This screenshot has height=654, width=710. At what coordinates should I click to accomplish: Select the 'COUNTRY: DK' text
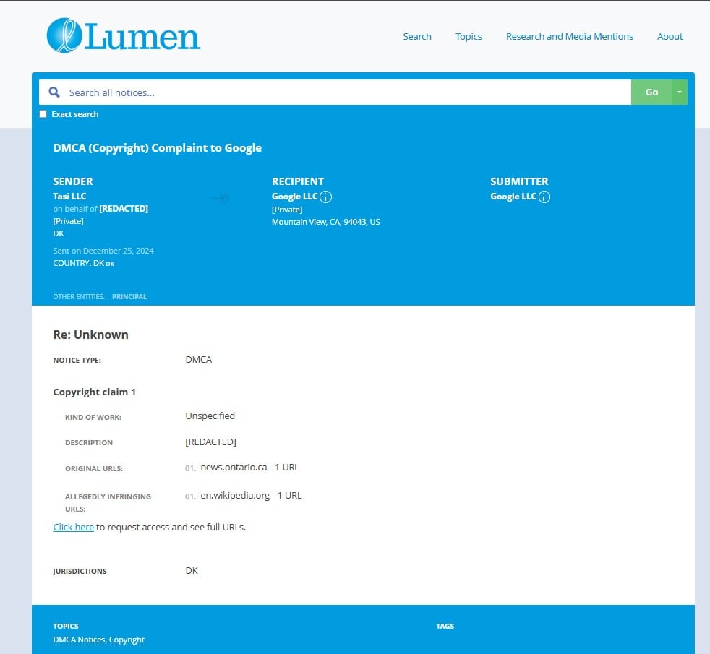coord(78,263)
